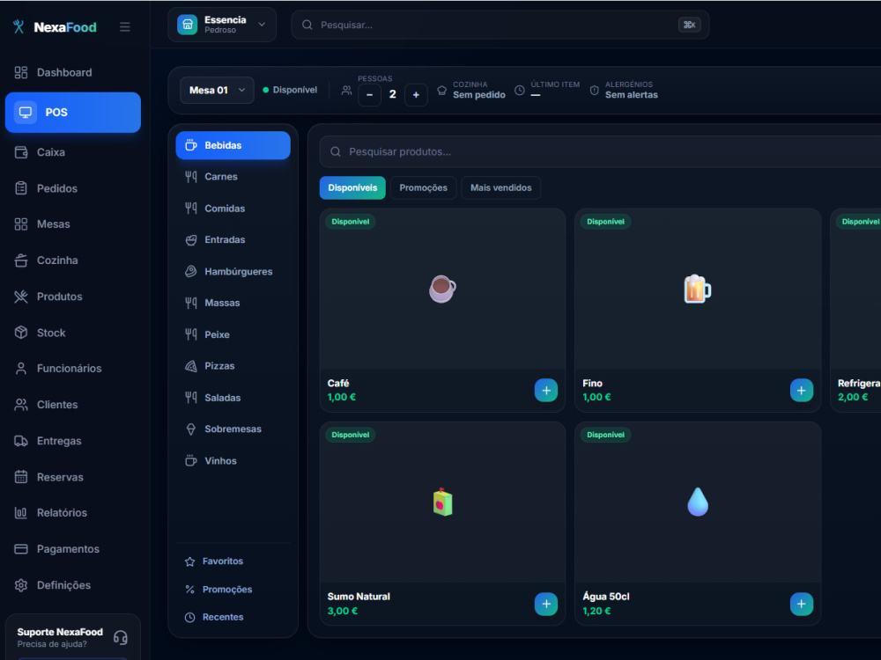Select the Bebidas category

233,145
